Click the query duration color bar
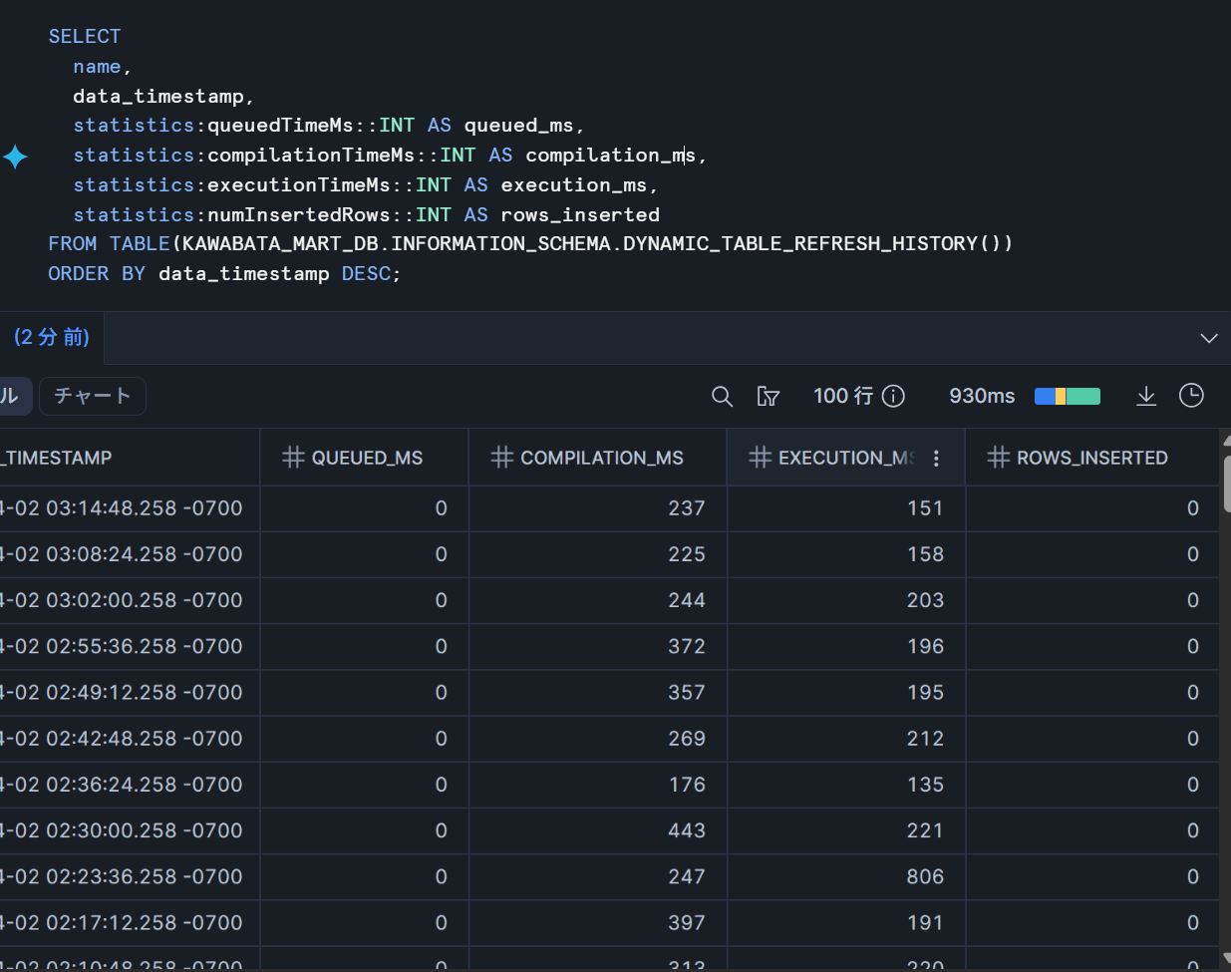Screen dimensions: 1231x972 point(1067,397)
